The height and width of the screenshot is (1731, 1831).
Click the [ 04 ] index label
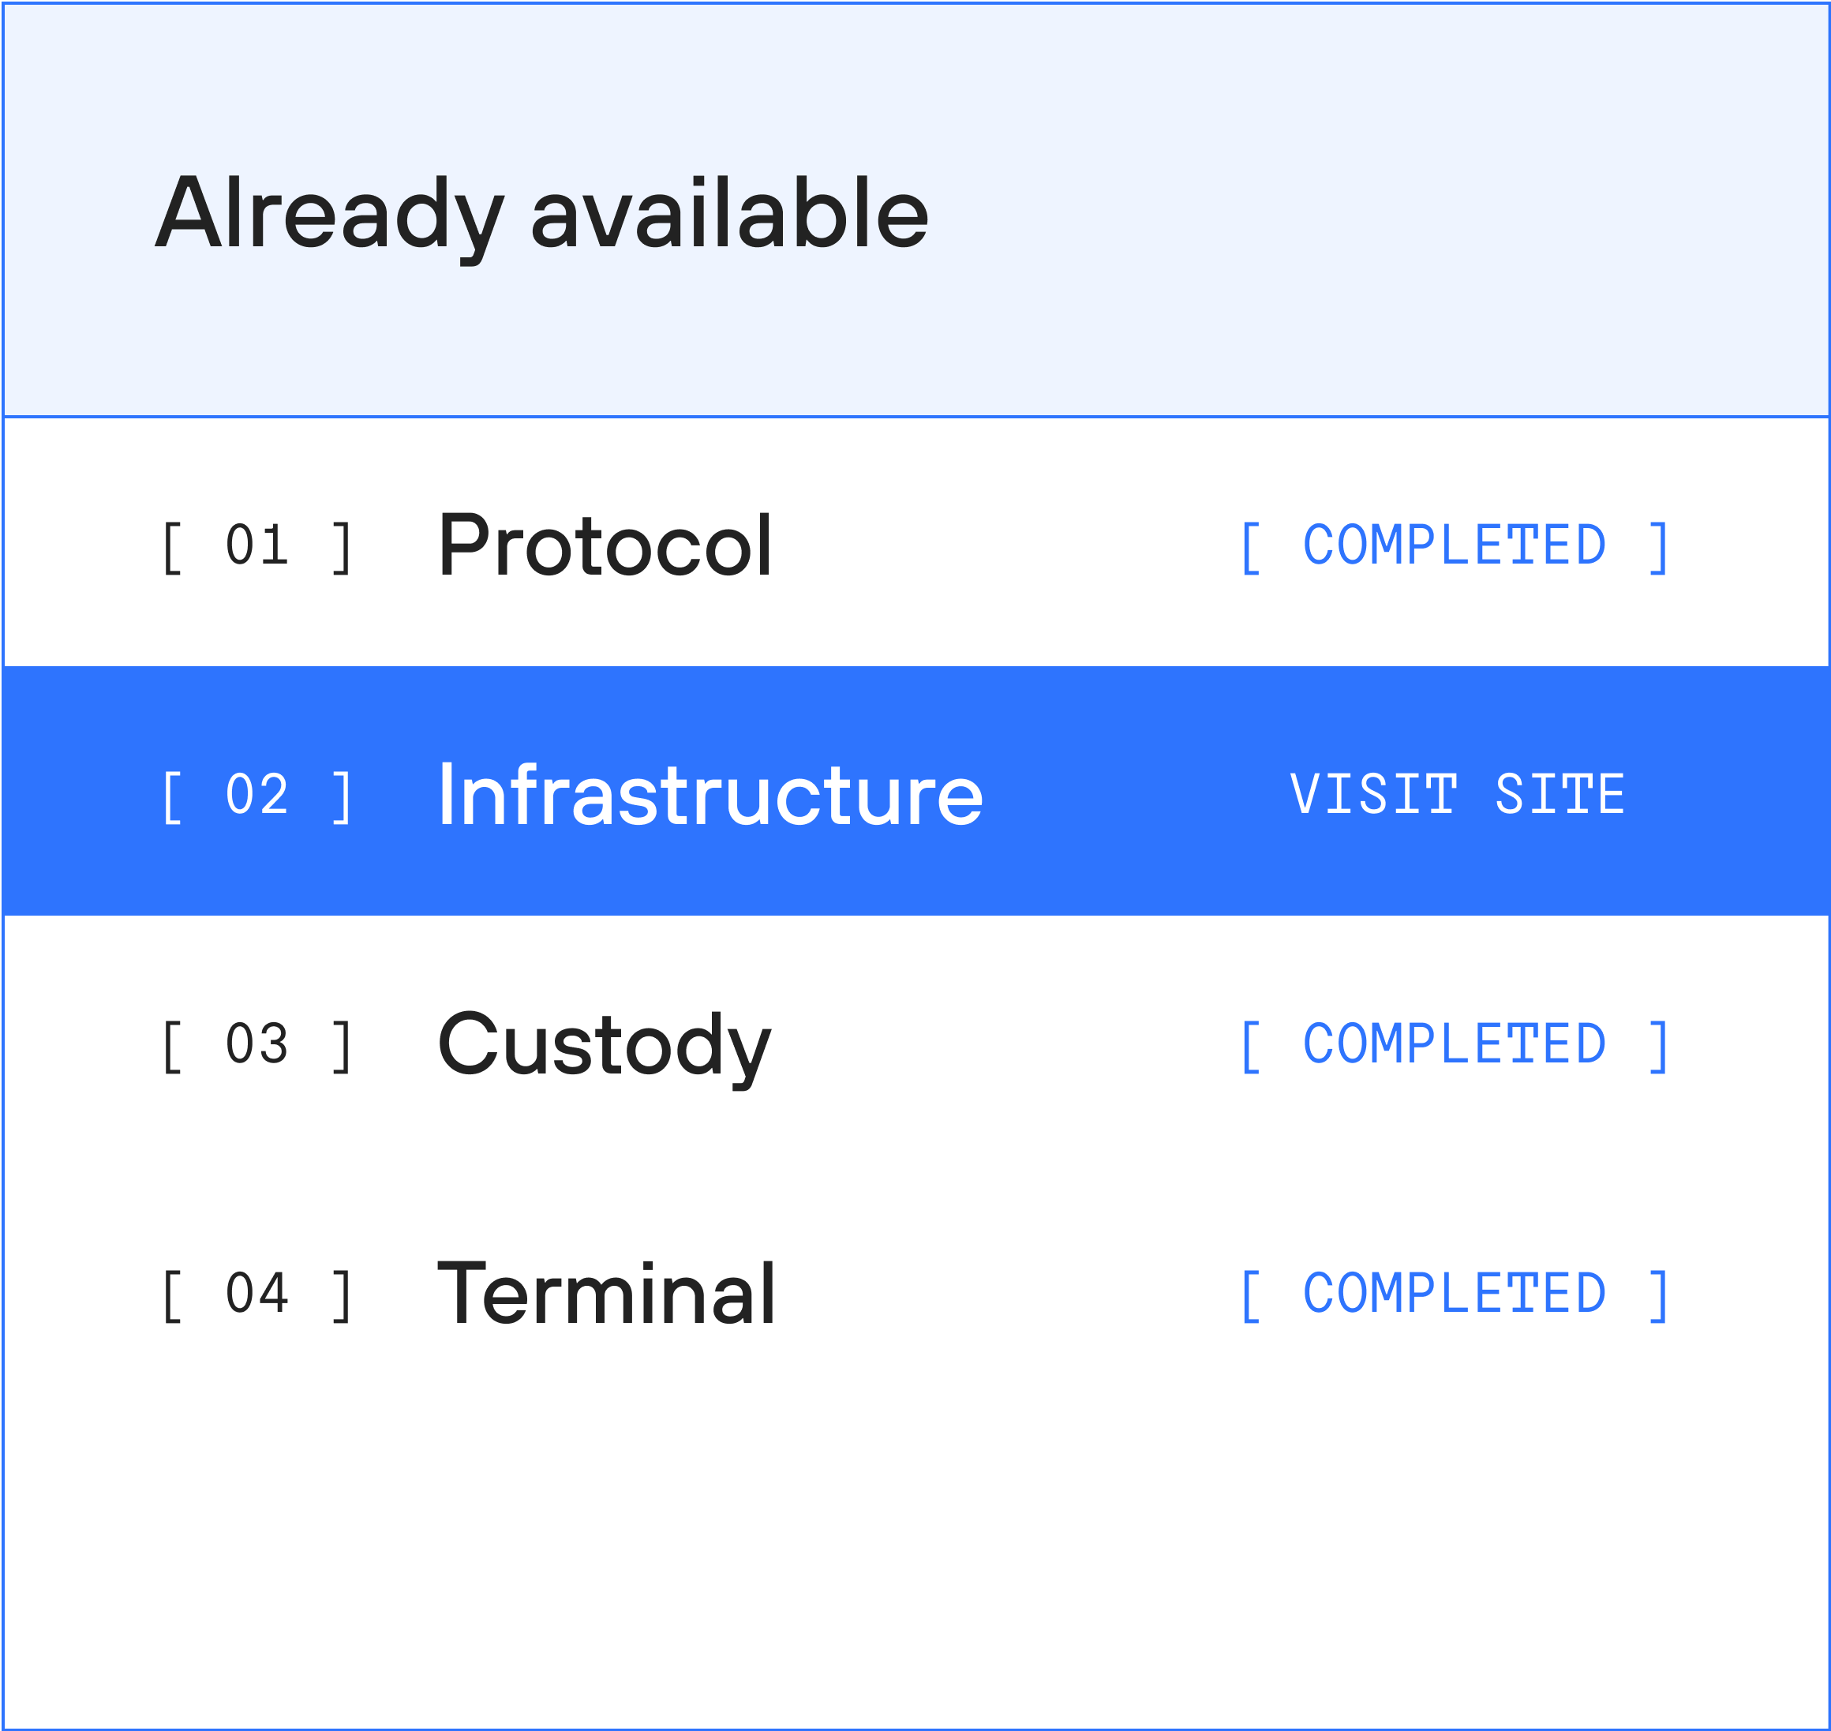256,1294
